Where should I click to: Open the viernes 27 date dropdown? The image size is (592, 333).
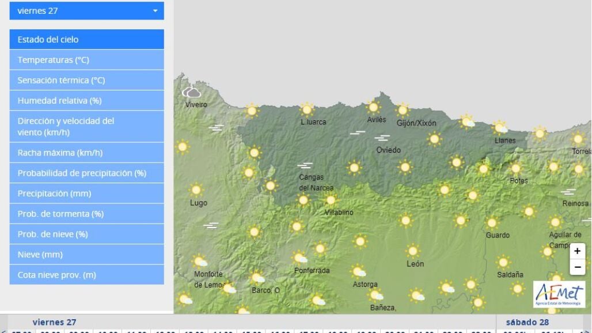(86, 11)
